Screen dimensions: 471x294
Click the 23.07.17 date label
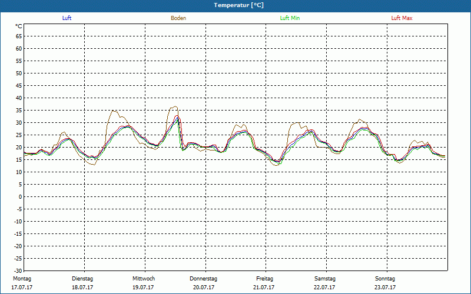(385, 288)
